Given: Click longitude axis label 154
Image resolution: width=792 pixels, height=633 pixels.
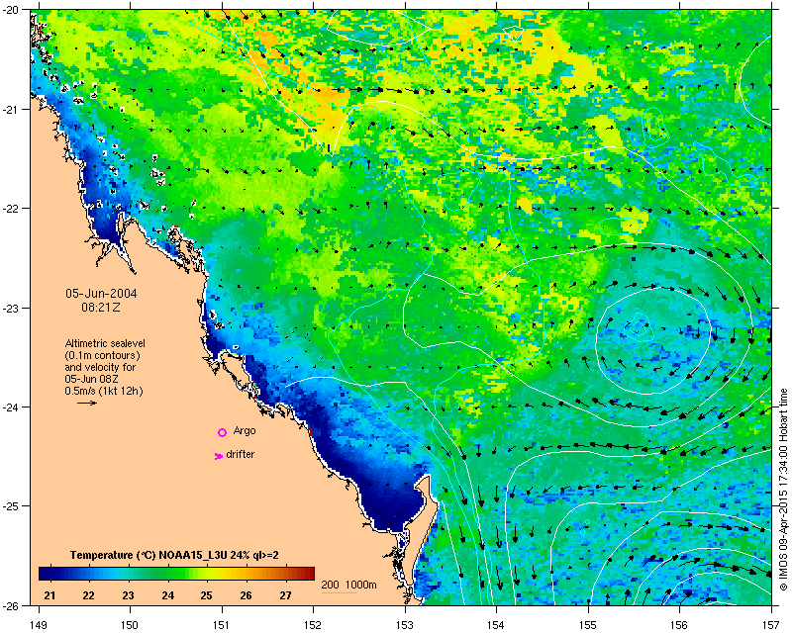Looking at the screenshot, I should pos(497,625).
